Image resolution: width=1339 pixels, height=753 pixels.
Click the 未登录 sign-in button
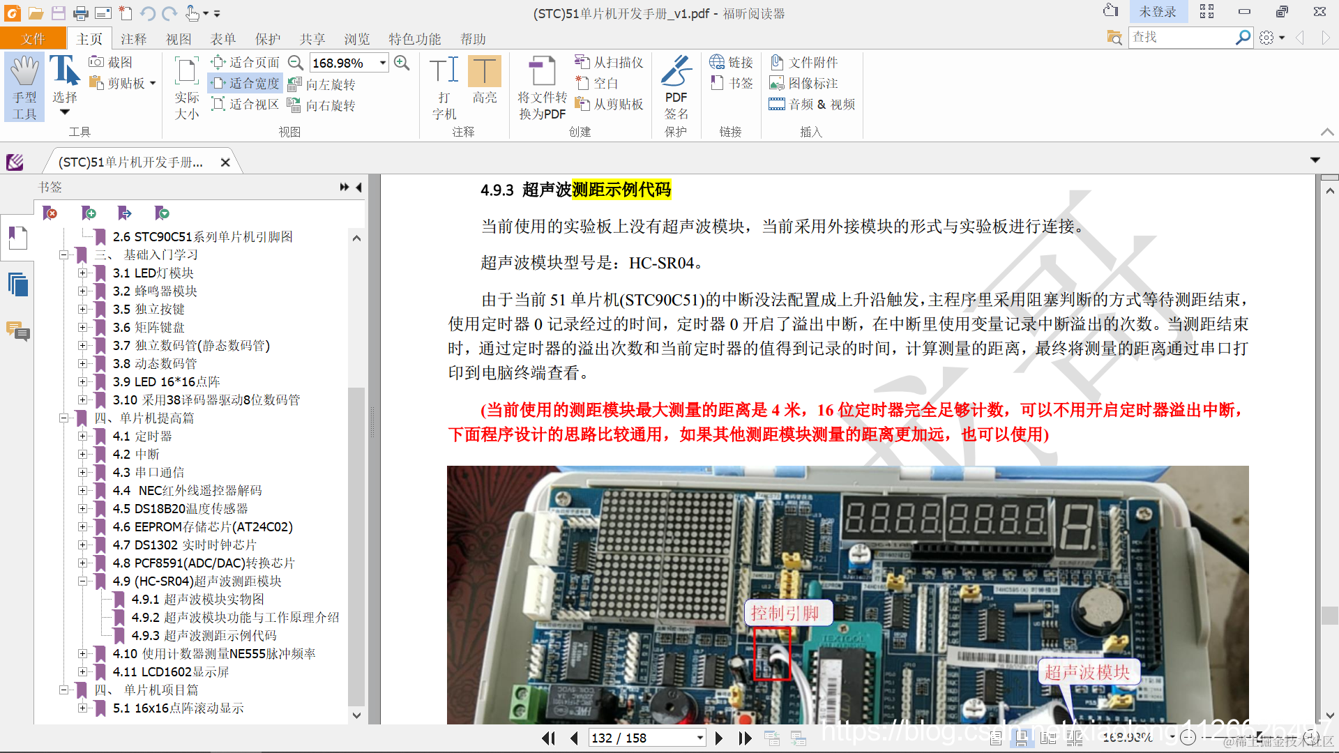tap(1157, 12)
